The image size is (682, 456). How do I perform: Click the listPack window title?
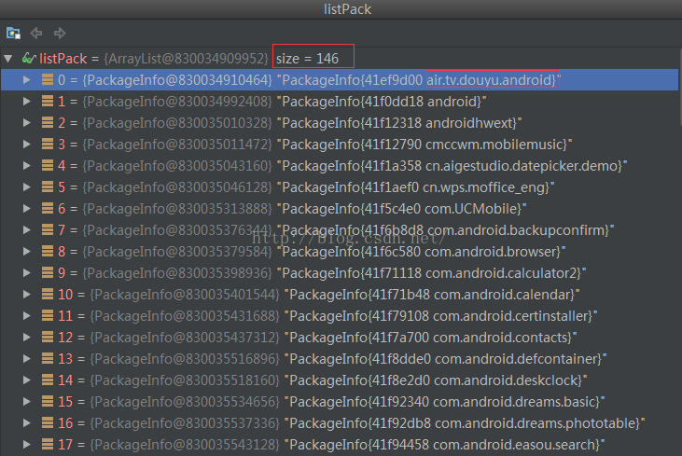[347, 9]
